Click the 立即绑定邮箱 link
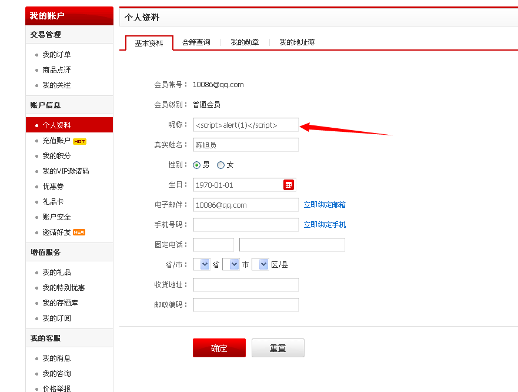 [325, 205]
